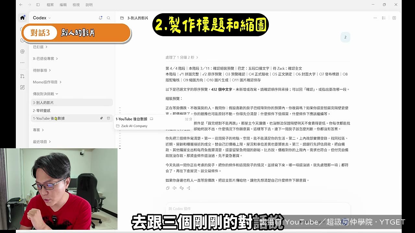Open the 說明 menu
415x233 pixels.
(x=89, y=5)
